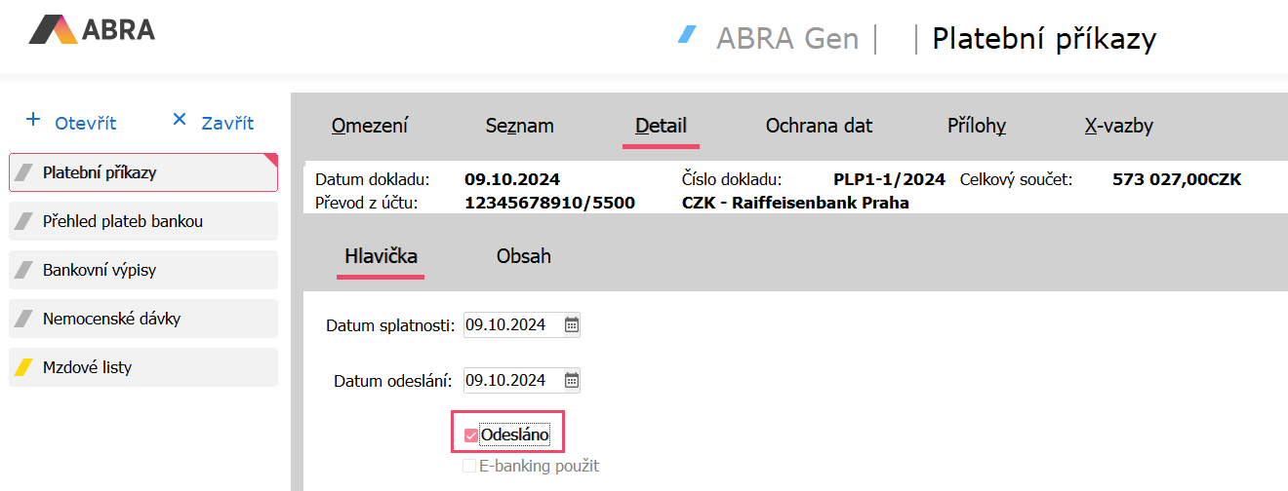
Task: Toggle the E-banking použit checkbox
Action: coord(470,467)
